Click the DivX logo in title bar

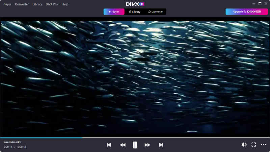pos(135,4)
